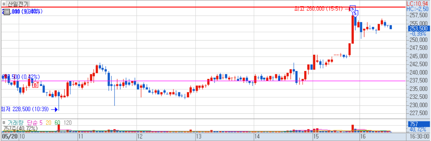Viewport: 431px width, 141px height.
Task: Click the 14 o'clock time axis label
Action: point(257,137)
